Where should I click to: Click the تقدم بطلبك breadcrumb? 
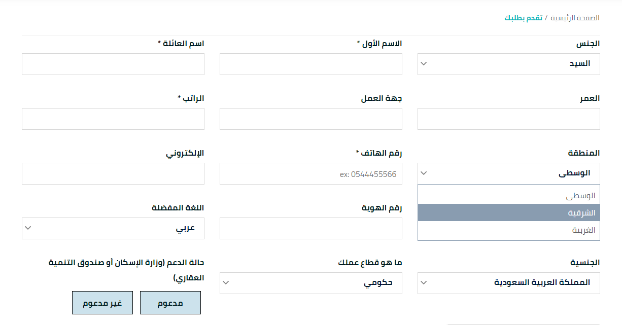tap(523, 18)
